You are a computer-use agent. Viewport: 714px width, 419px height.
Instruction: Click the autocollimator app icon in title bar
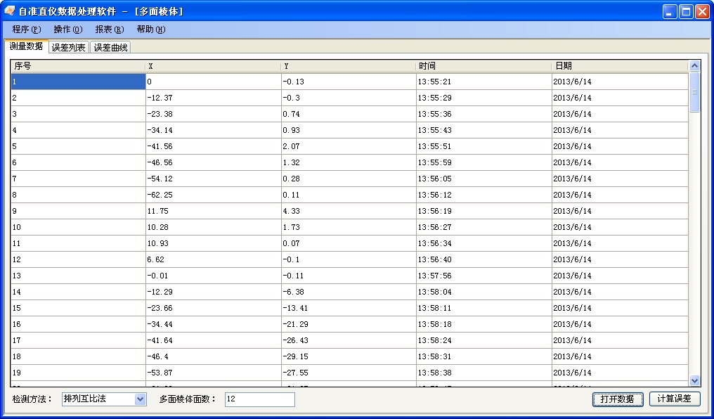8,11
